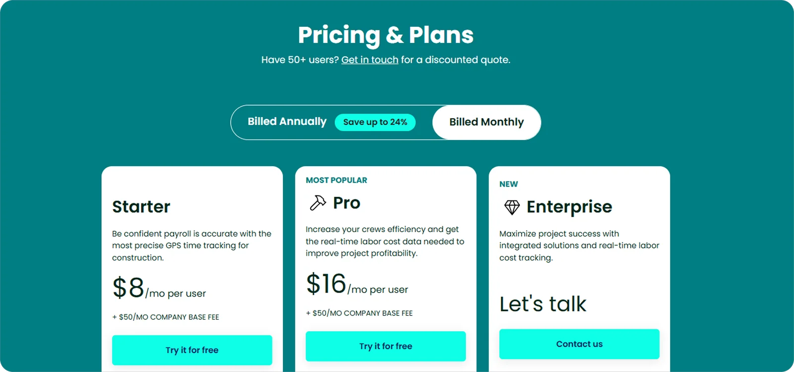This screenshot has width=794, height=372.
Task: Click the Pricing & Plans heading
Action: point(386,35)
